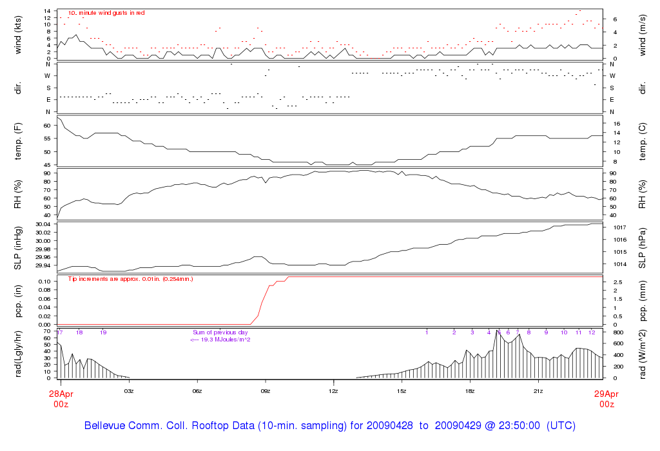Select the '800' W/m^2 tick value
The width and height of the screenshot is (660, 451).
(618, 332)
